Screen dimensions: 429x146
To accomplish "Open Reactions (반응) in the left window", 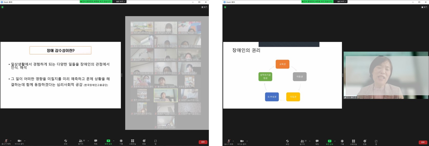I will pyautogui.click(x=144, y=141).
